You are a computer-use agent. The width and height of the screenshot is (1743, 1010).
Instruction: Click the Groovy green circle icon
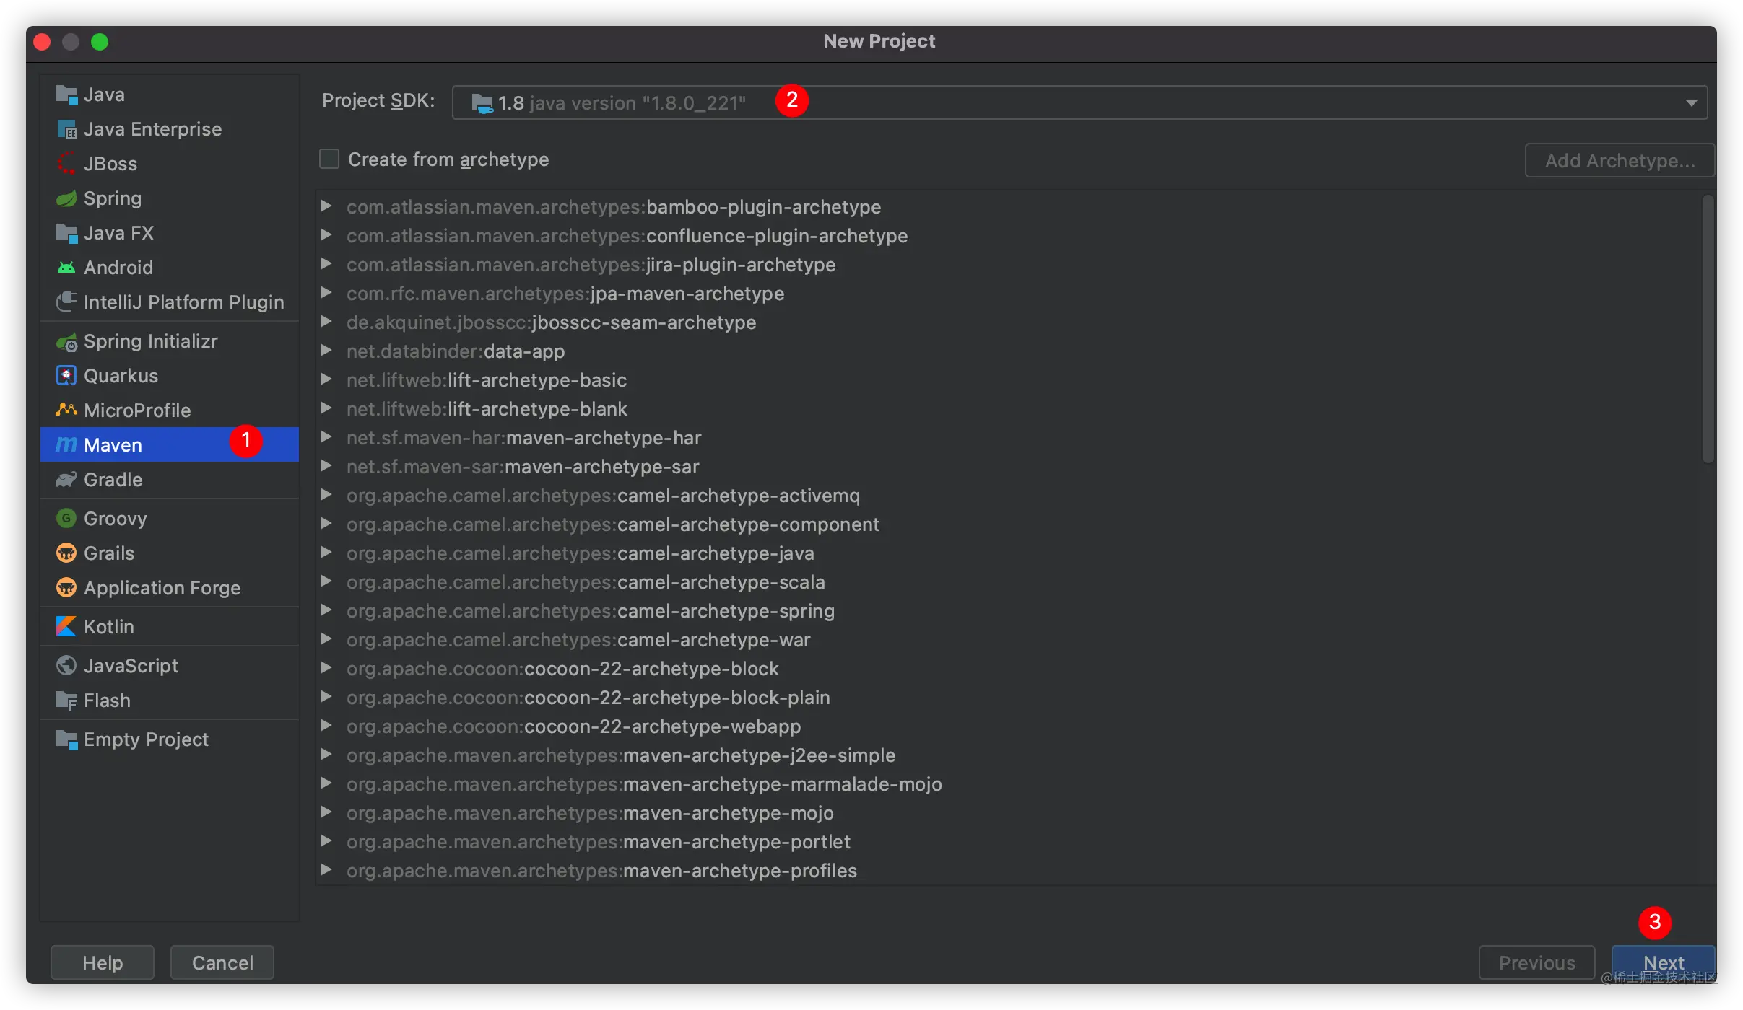pos(66,518)
